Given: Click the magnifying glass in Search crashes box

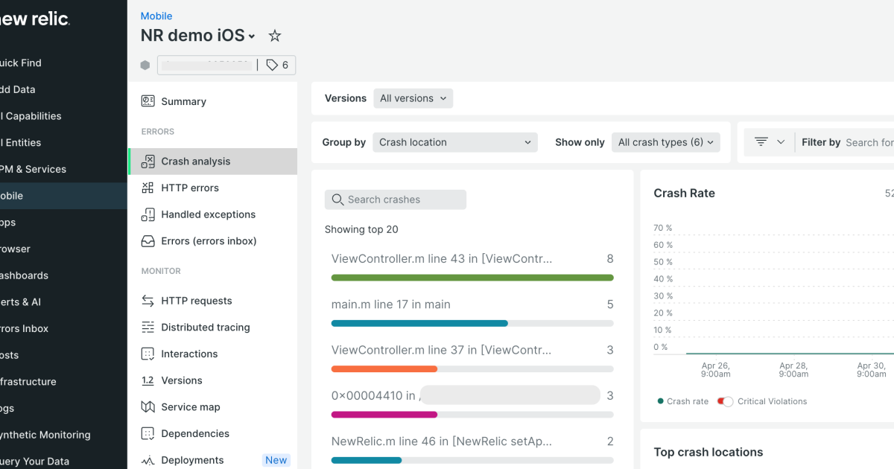Looking at the screenshot, I should pos(337,200).
